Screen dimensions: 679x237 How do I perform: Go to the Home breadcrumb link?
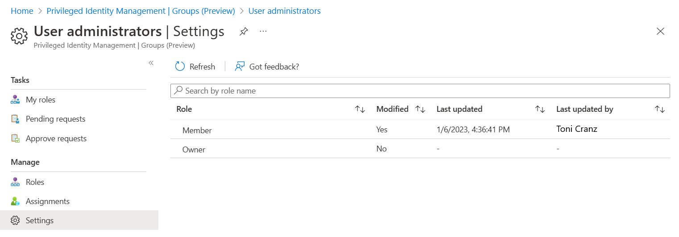22,11
